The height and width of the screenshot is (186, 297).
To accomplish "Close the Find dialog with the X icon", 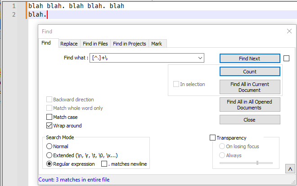I will (x=289, y=31).
